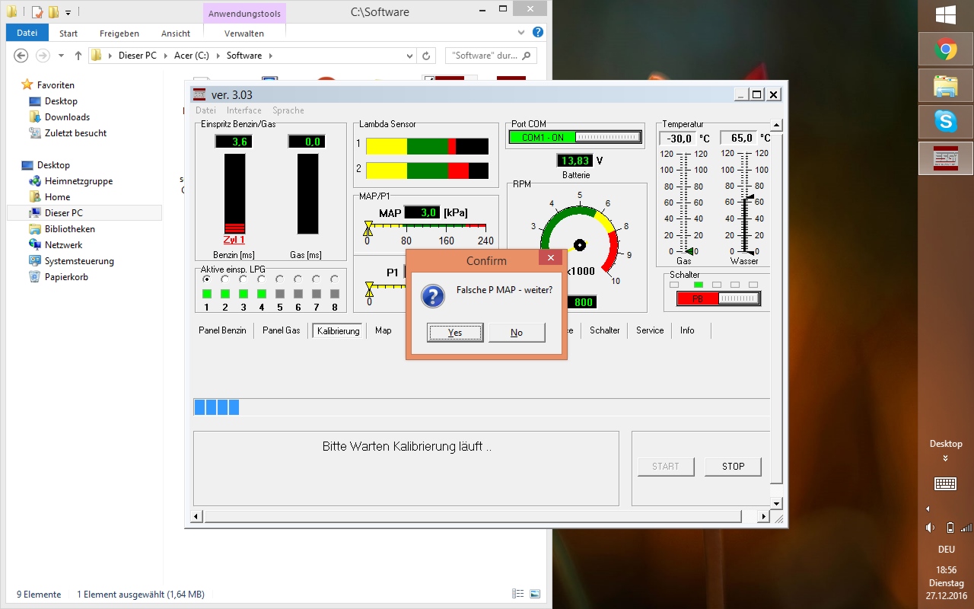Open the Map tab
Viewport: 974px width, 609px height.
[384, 330]
